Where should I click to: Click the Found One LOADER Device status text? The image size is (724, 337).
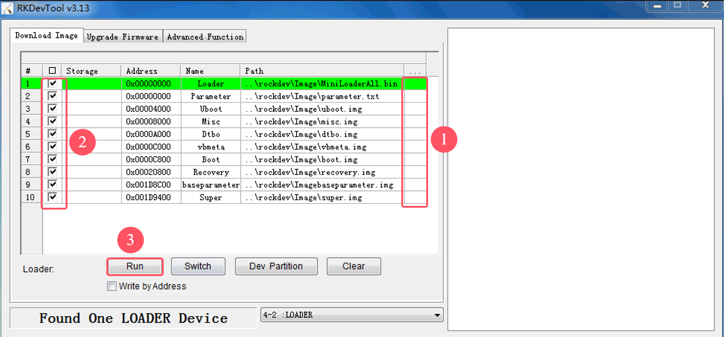click(133, 318)
